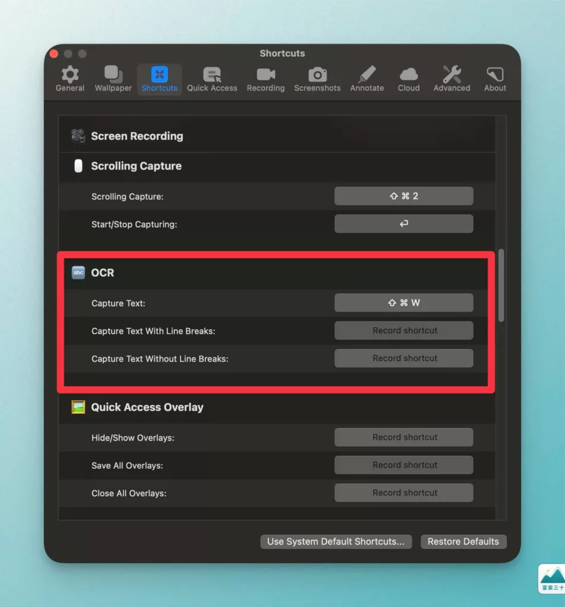Edit the Scrolling Capture shortcut field

404,196
